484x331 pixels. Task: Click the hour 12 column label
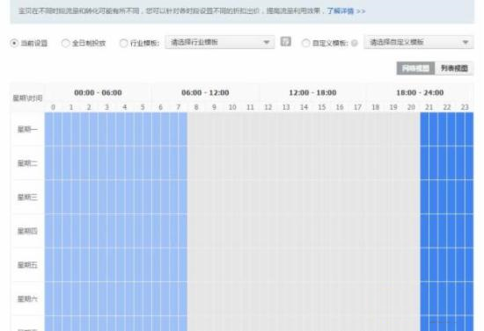[268, 107]
